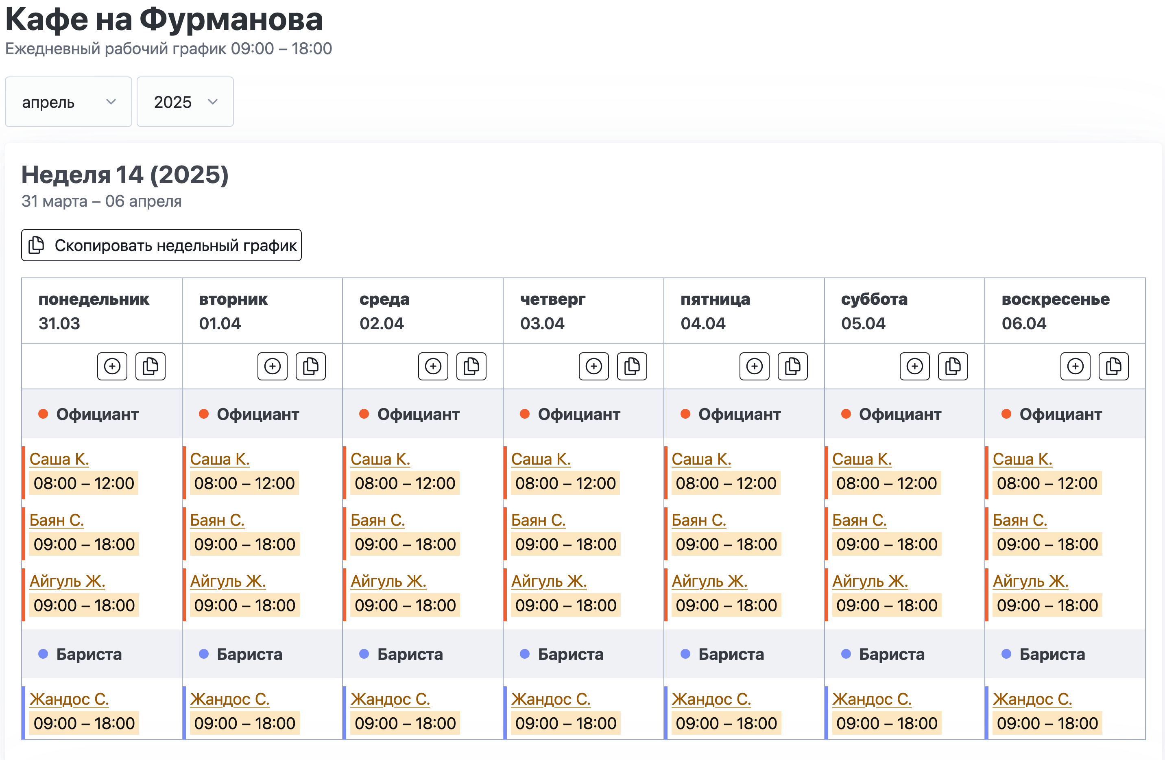Click add shift icon for Monday 31.03
1165x760 pixels.
tap(112, 366)
